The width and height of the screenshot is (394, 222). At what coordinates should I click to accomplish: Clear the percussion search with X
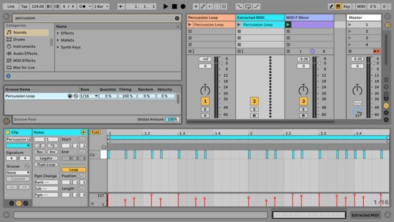(x=177, y=18)
